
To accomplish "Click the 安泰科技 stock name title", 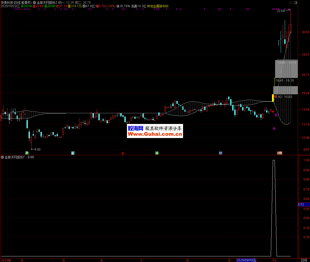I will [7, 2].
